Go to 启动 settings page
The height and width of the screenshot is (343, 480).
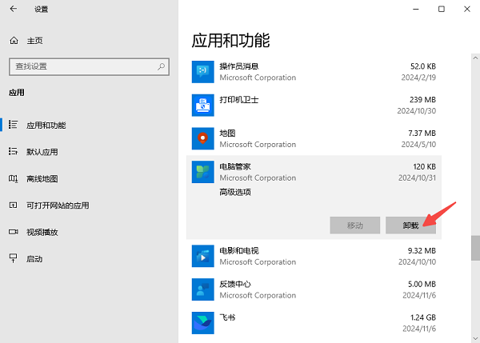pyautogui.click(x=34, y=259)
